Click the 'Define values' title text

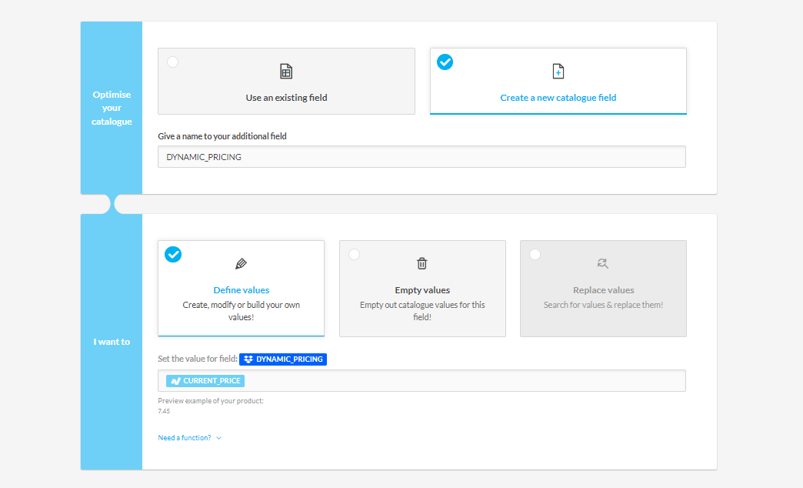241,290
